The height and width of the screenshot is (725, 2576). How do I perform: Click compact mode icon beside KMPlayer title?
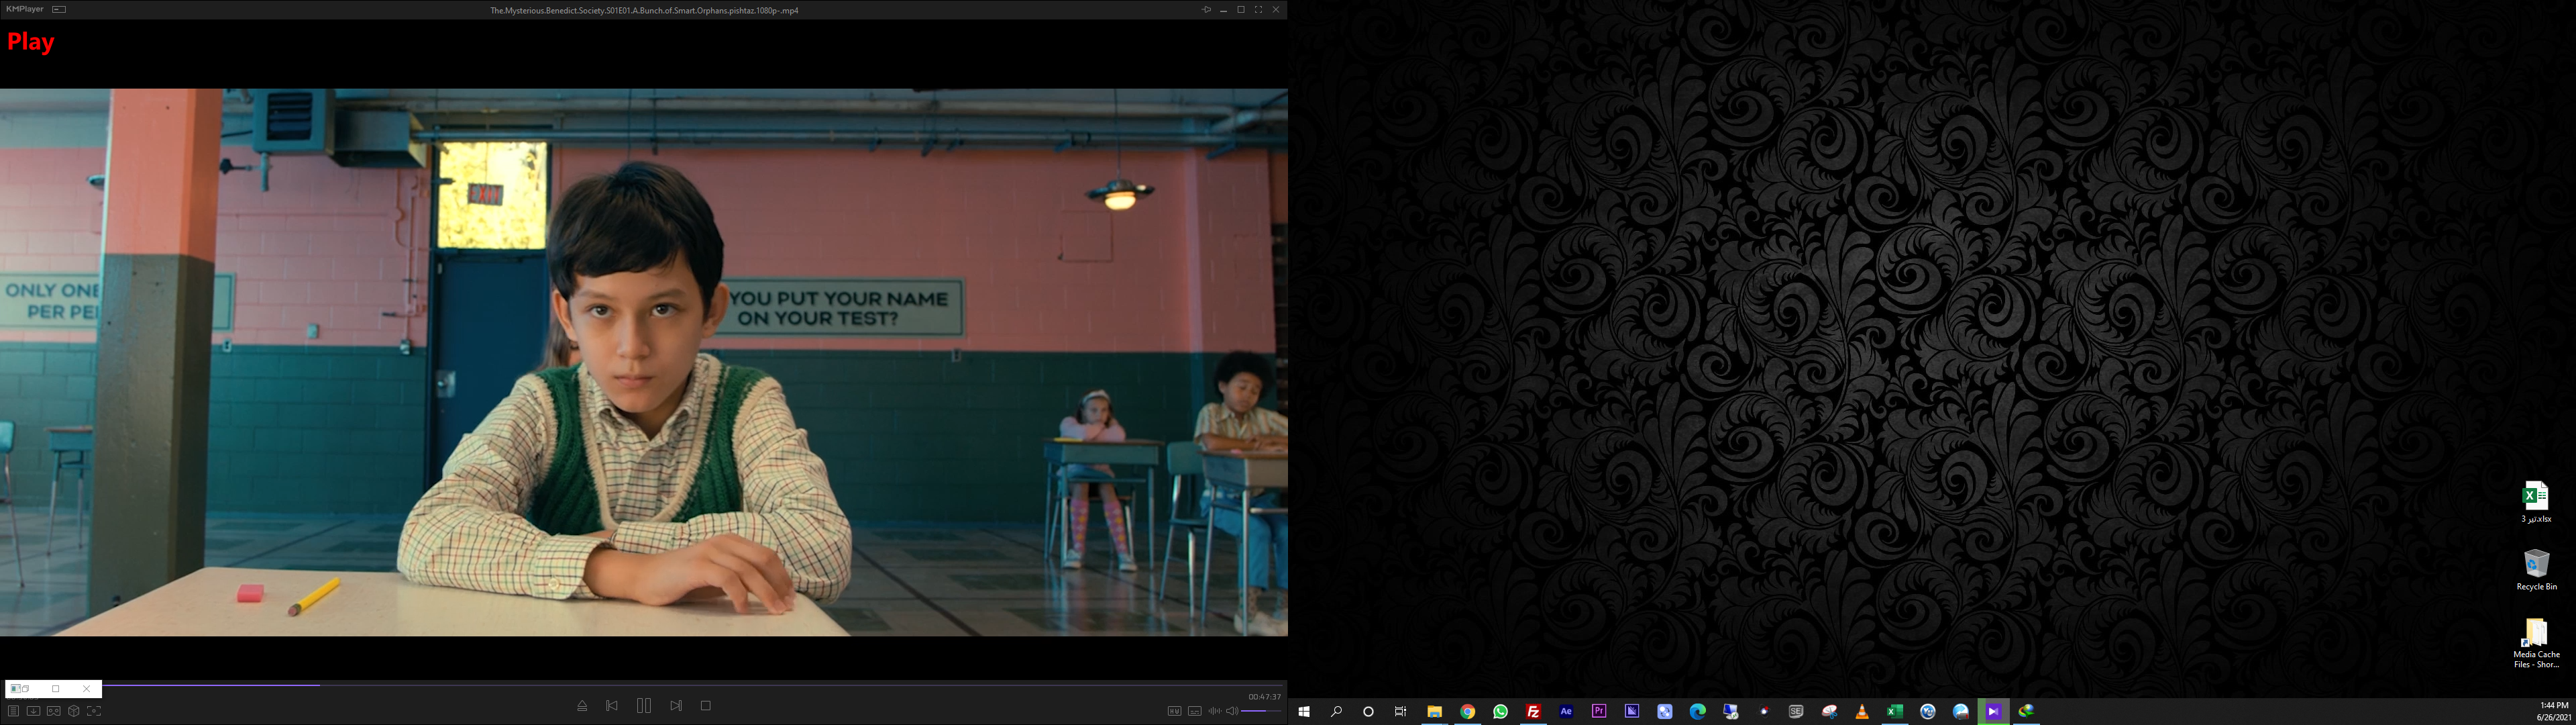(59, 10)
